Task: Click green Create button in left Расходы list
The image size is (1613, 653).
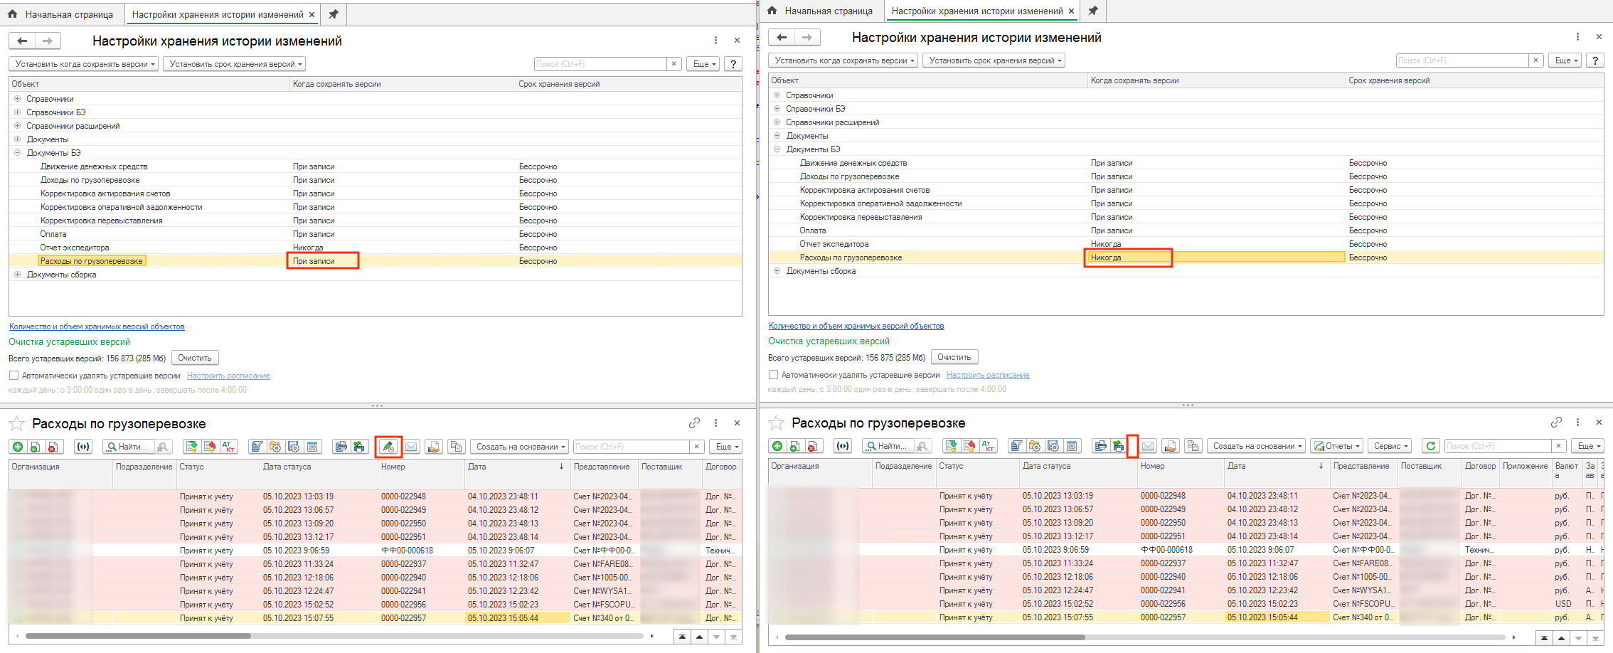Action: click(x=18, y=447)
